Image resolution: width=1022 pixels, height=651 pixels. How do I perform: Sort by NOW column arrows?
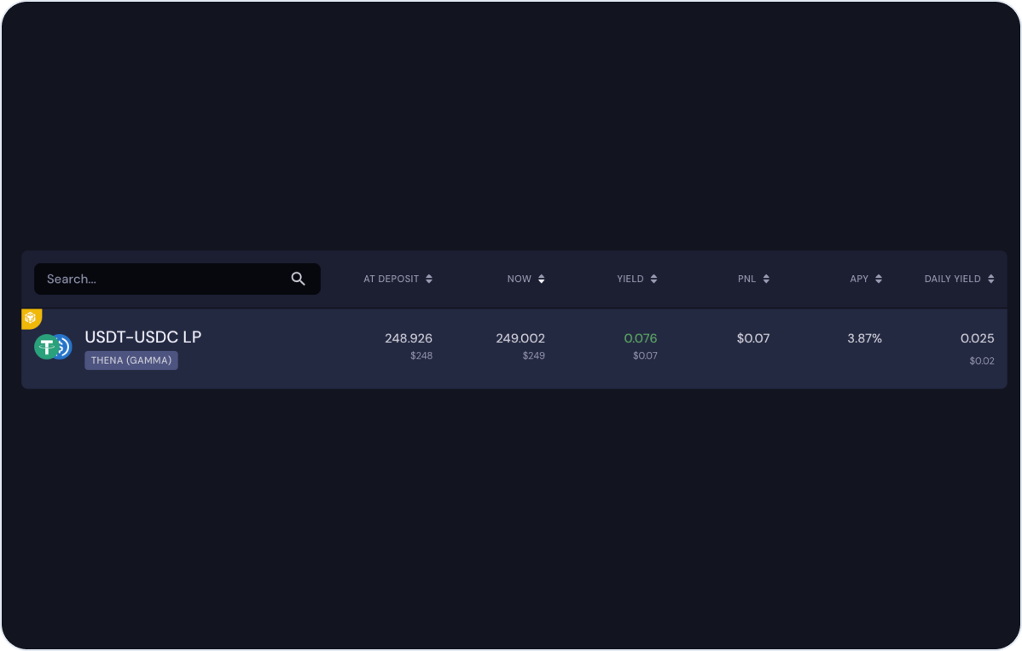pos(541,279)
